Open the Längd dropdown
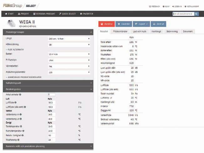Viewport: 204px width, 153px height. (x=69, y=39)
